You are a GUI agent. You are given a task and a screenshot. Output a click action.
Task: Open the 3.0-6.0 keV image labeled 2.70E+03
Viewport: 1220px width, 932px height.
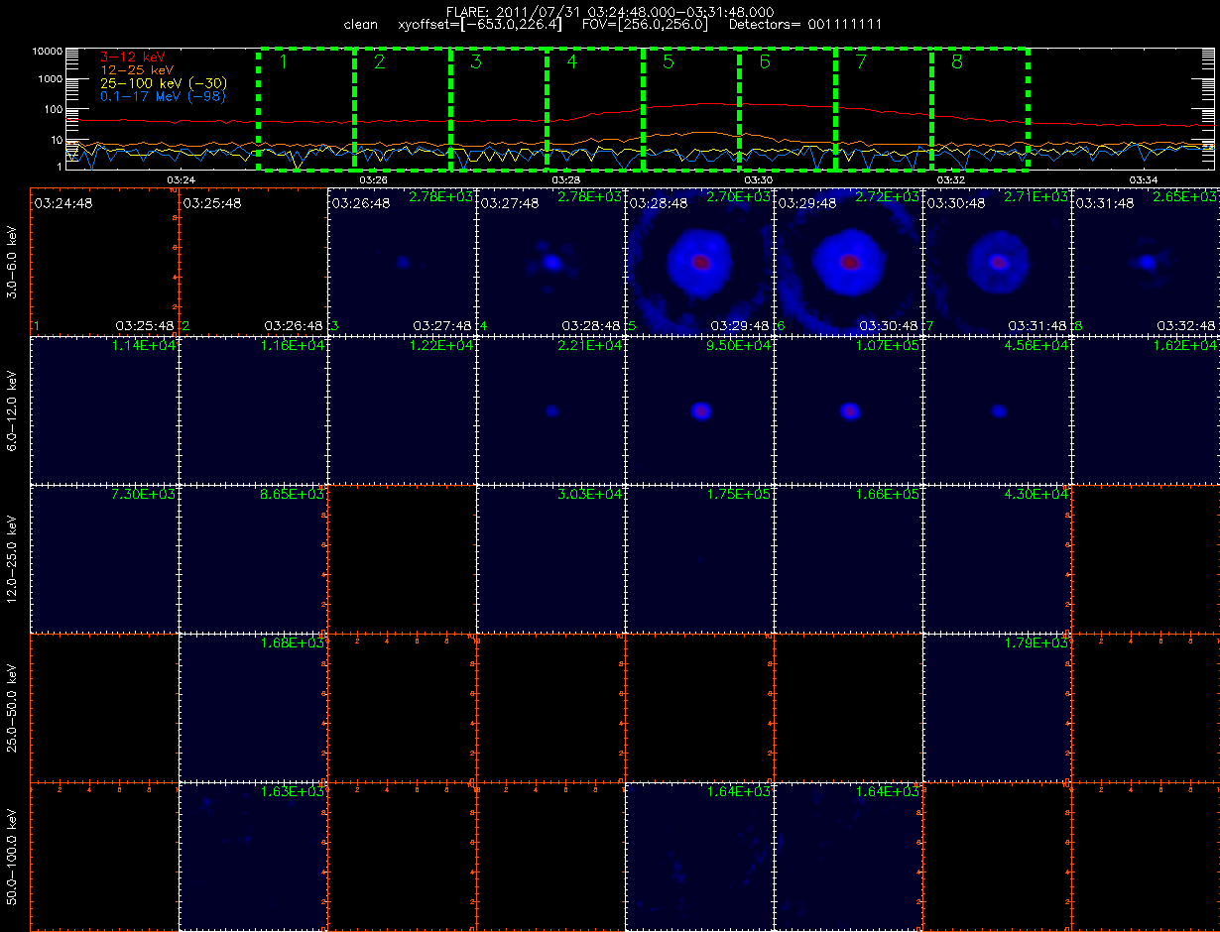[x=699, y=261]
